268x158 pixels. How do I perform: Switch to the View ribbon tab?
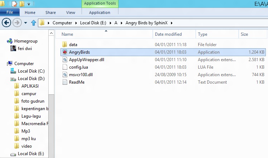tap(70, 13)
